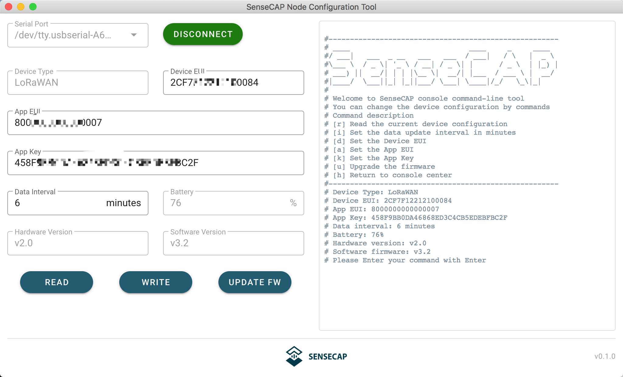Click the SENSECAP brand text in footer

pos(328,357)
